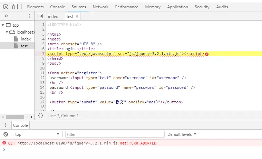Expand more navigator tabs double chevron
This screenshot has height=159, width=262.
point(6,16)
